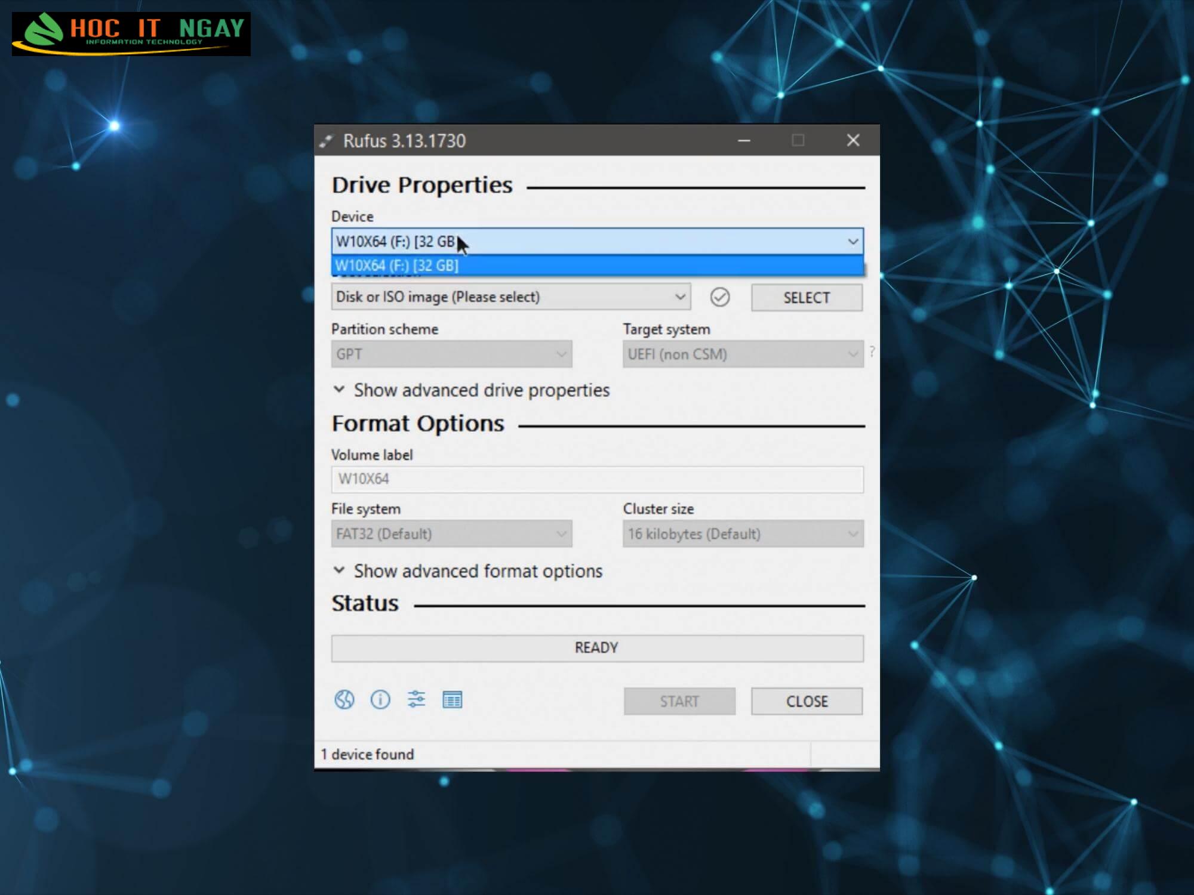This screenshot has height=895, width=1194.
Task: Select W10X64 (F:) [32 GB] list entry
Action: click(597, 266)
